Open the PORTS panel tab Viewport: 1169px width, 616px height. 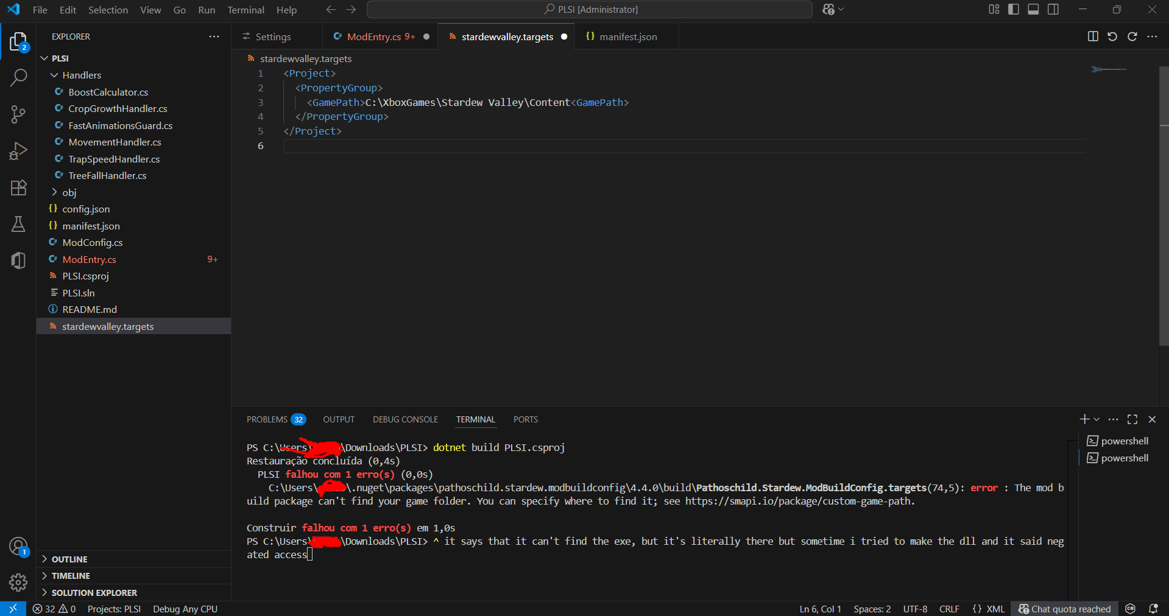525,419
